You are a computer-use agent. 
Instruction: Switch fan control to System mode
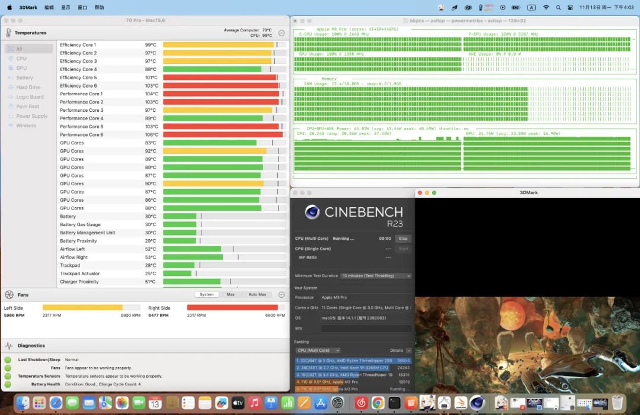point(207,294)
